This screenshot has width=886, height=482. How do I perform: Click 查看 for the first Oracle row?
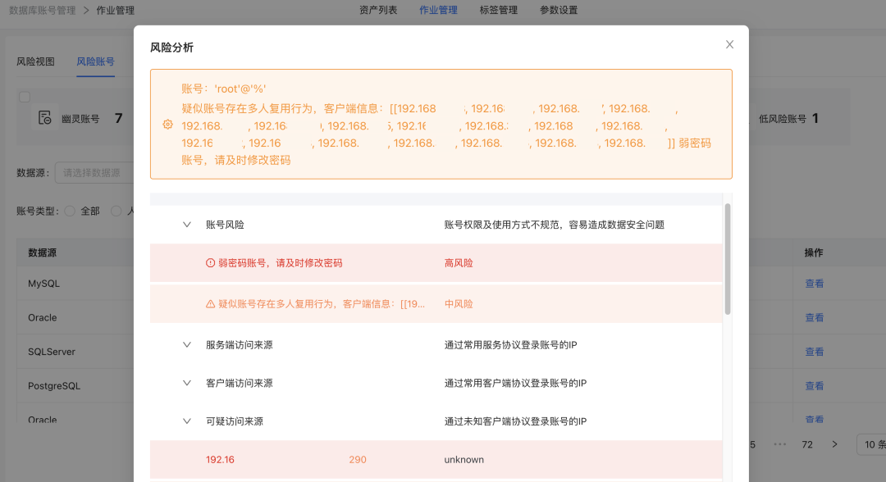point(815,318)
